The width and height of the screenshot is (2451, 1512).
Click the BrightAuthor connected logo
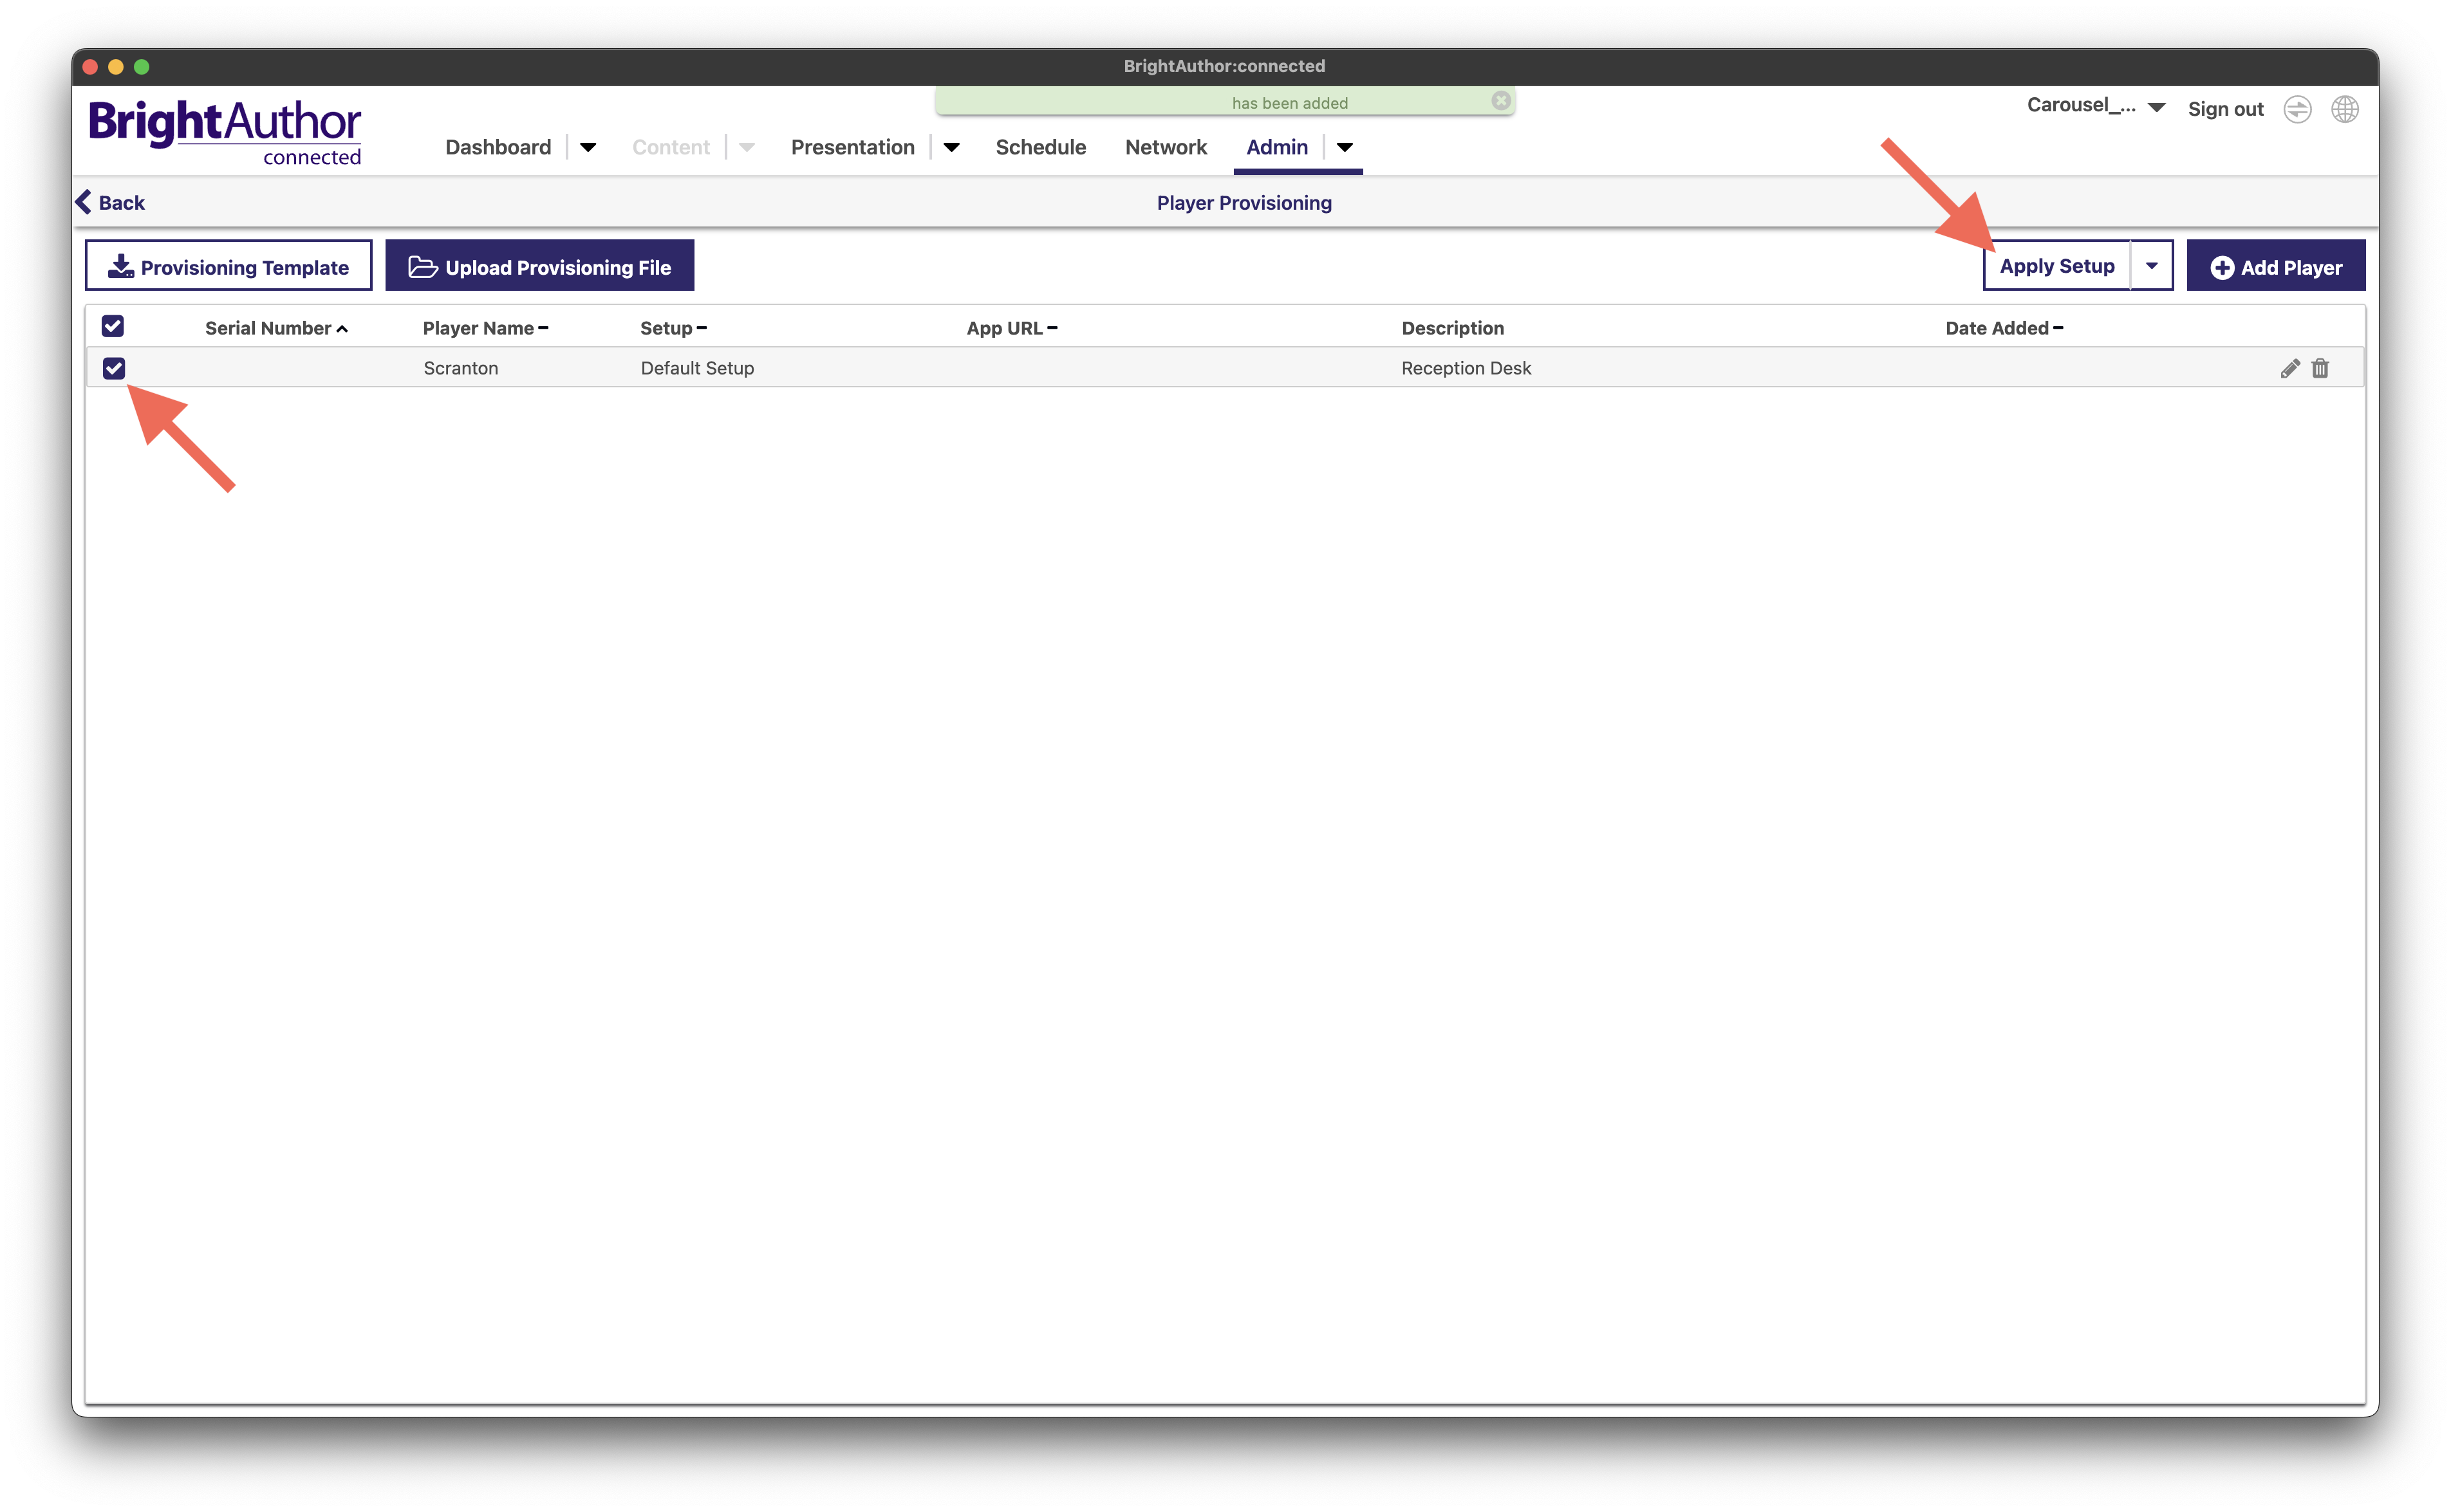pos(225,132)
